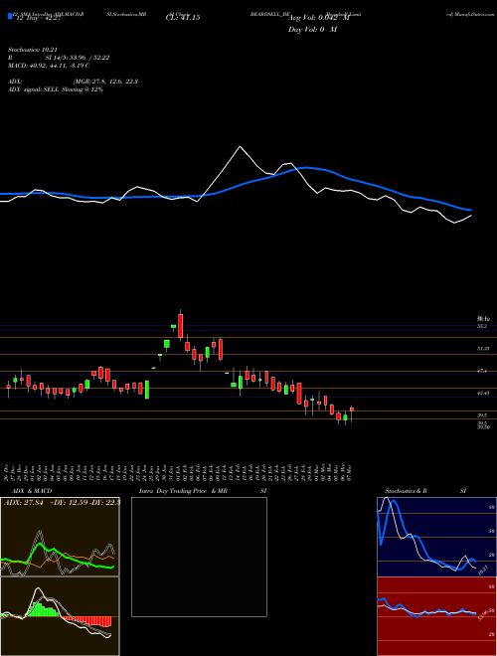Click the "Stochastics & R" panel heading

coord(407,491)
